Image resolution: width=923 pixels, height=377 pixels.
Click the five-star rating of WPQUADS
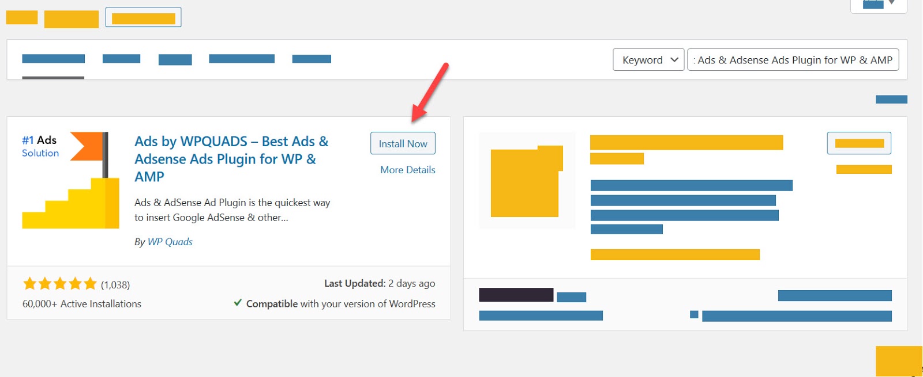point(59,284)
